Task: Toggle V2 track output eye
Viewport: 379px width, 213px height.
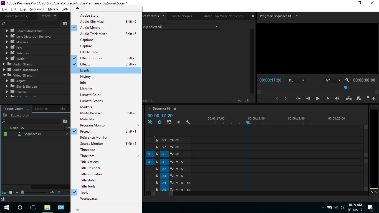Action: (x=177, y=147)
